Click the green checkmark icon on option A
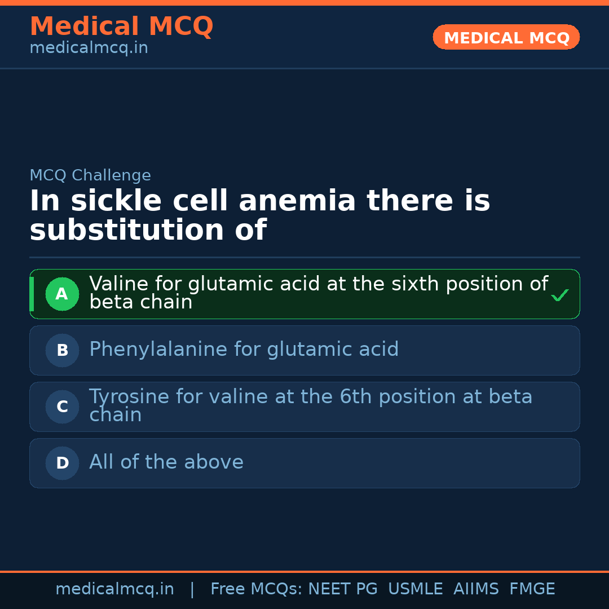The width and height of the screenshot is (609, 609). [x=559, y=295]
